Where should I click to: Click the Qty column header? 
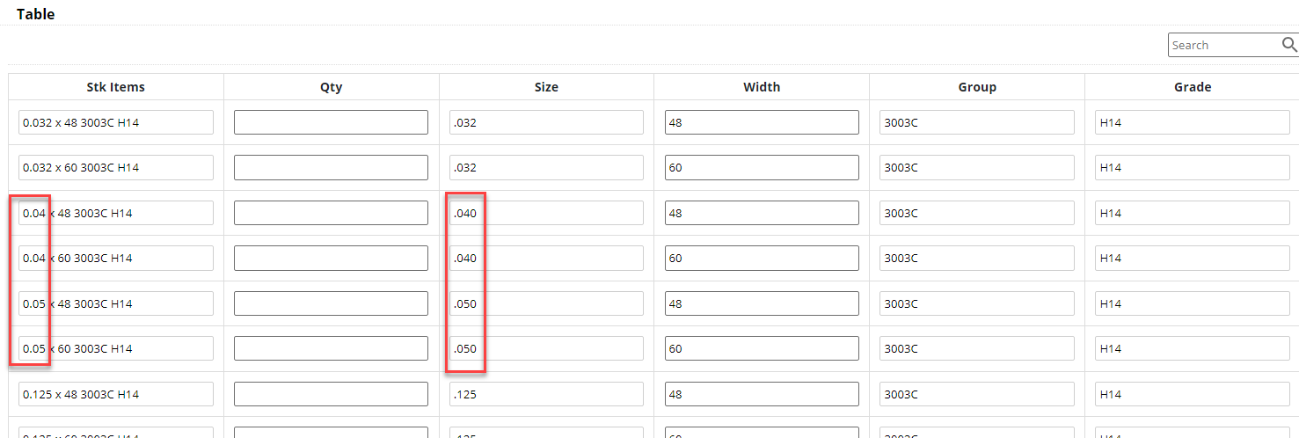331,87
